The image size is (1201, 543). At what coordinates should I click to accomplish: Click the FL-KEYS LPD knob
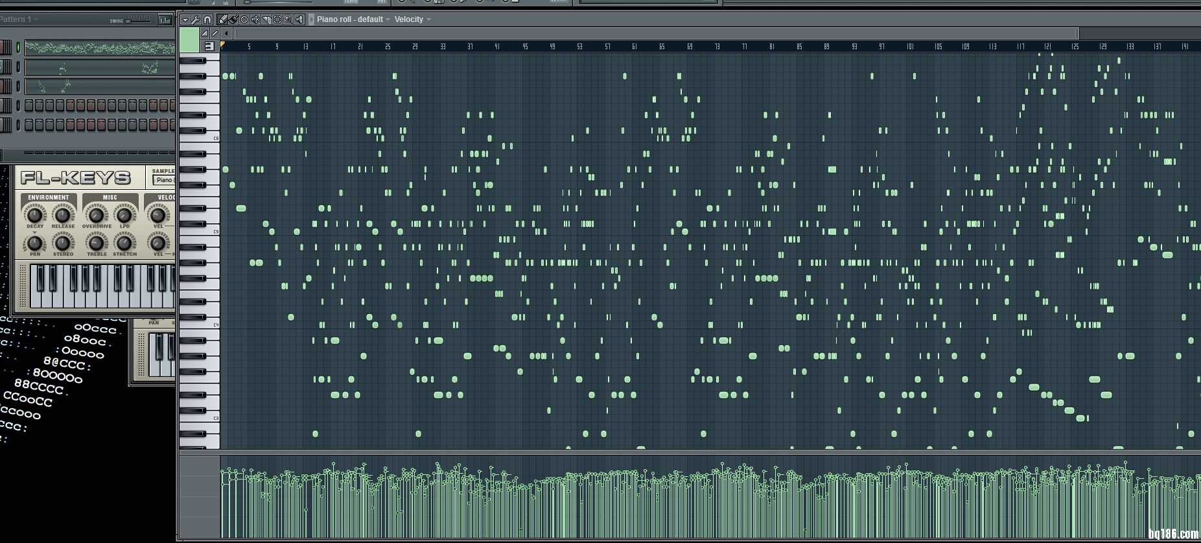click(124, 214)
